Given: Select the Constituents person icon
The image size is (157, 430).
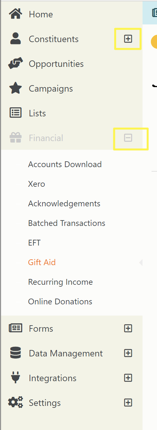Looking at the screenshot, I should (15, 39).
